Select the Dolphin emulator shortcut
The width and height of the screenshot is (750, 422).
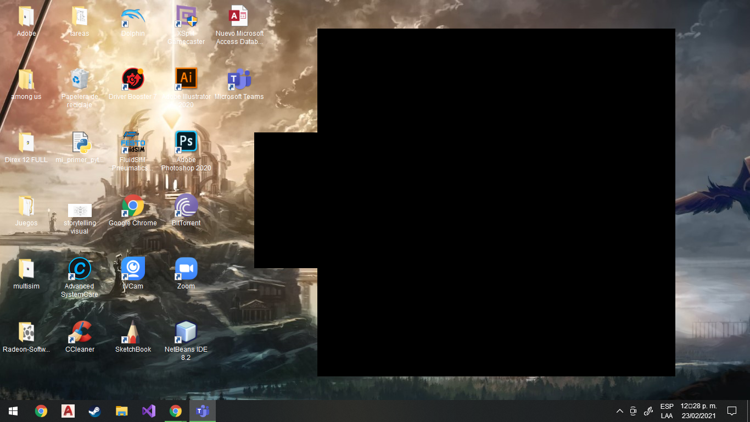[133, 22]
